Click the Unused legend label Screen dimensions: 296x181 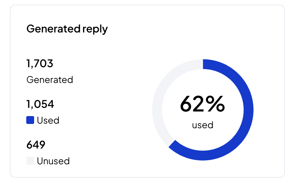coord(53,161)
